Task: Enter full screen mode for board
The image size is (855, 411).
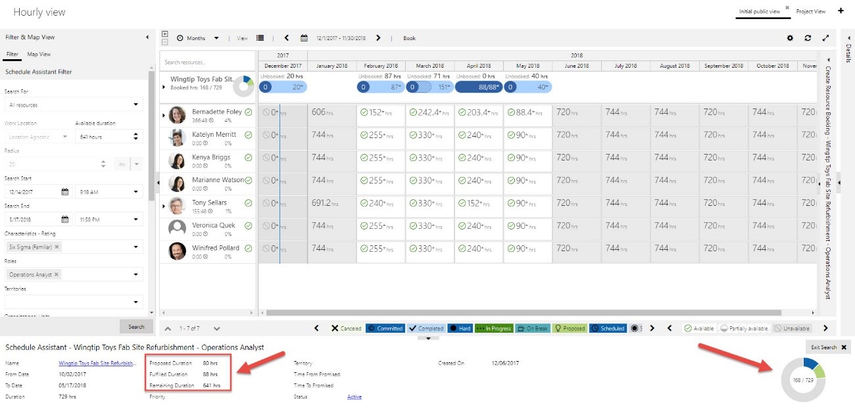Action: [x=825, y=38]
